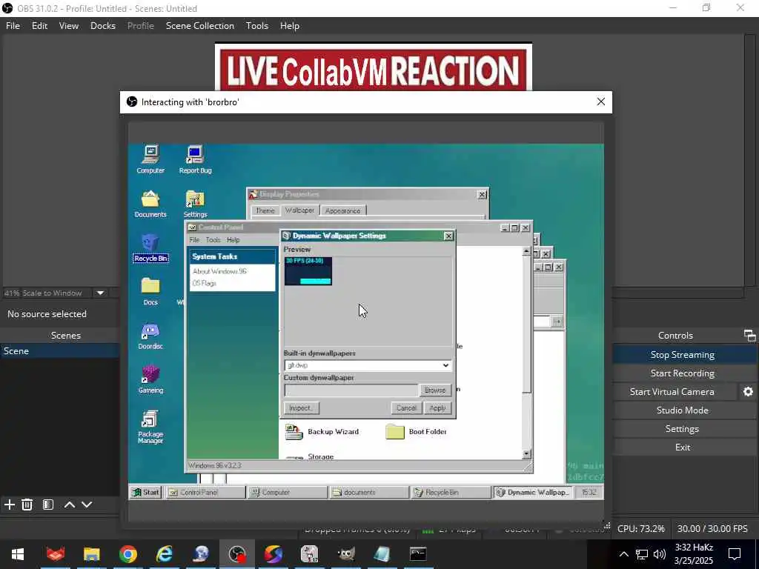Switch to Appearance tab in Display Properties
Viewport: 759px width, 569px height.
click(342, 210)
